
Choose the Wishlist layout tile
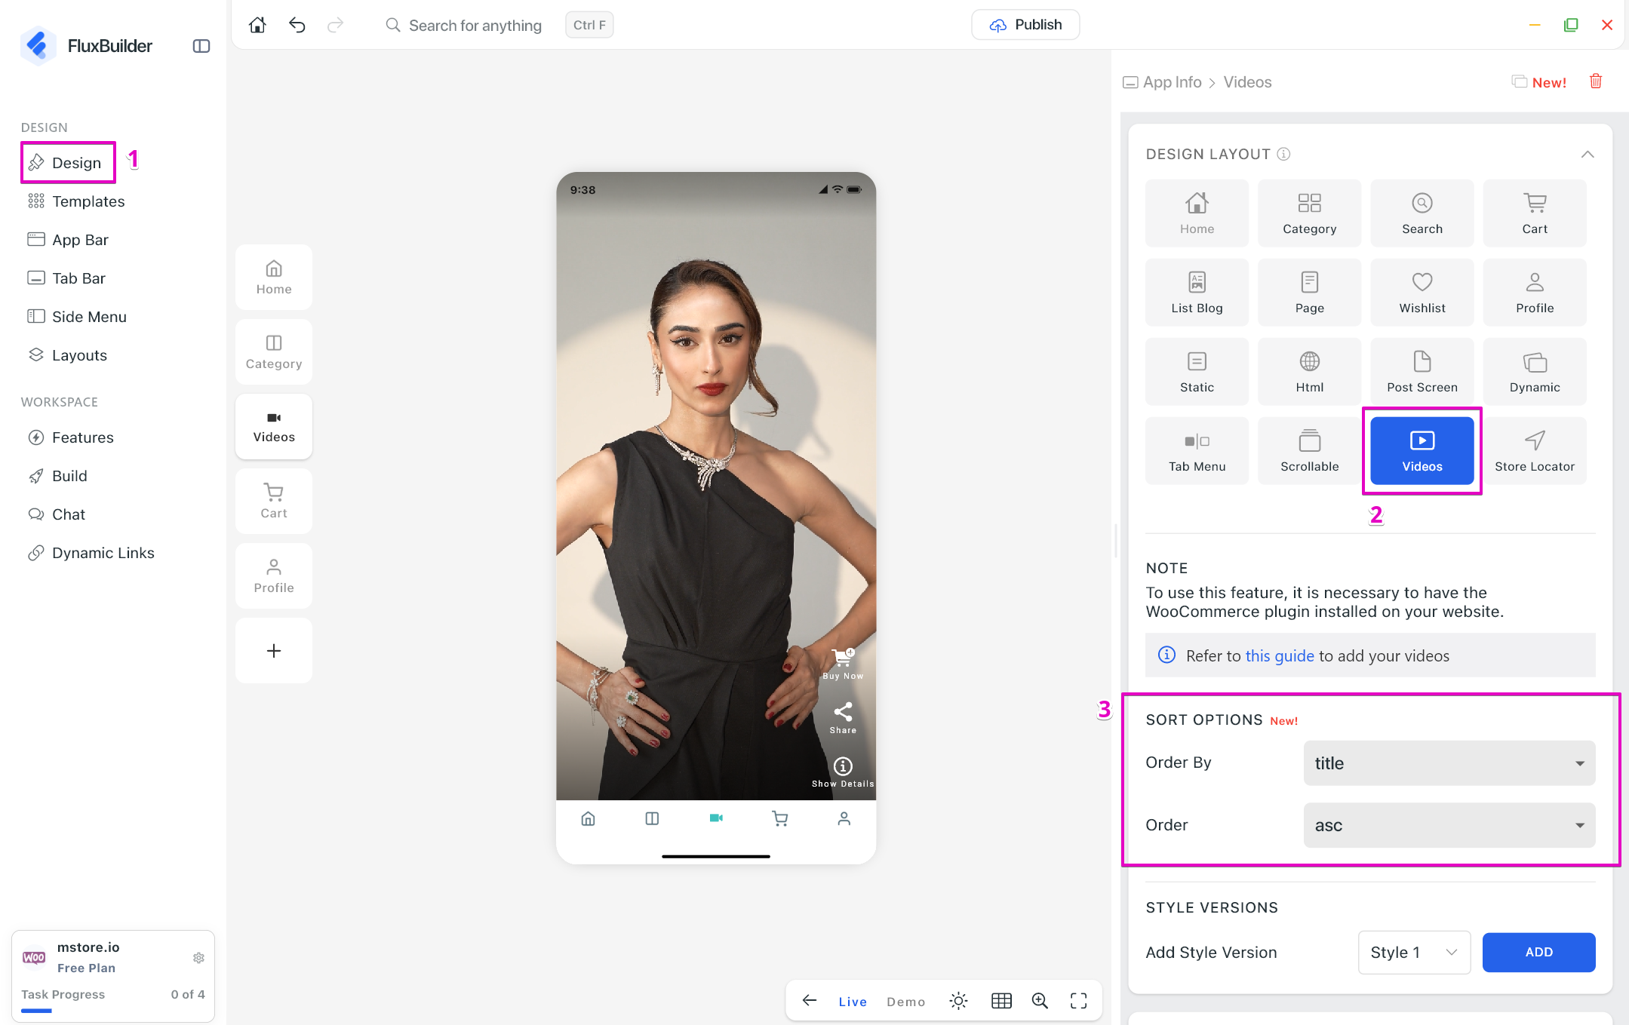point(1422,292)
